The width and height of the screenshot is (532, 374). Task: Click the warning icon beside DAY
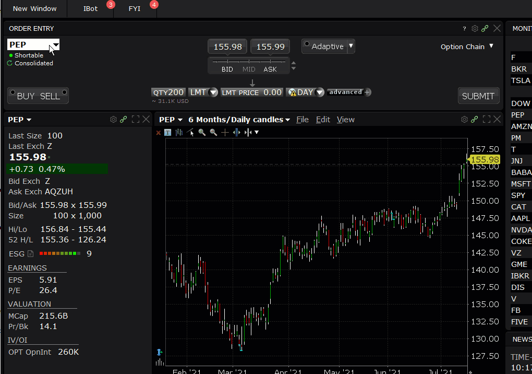click(292, 92)
